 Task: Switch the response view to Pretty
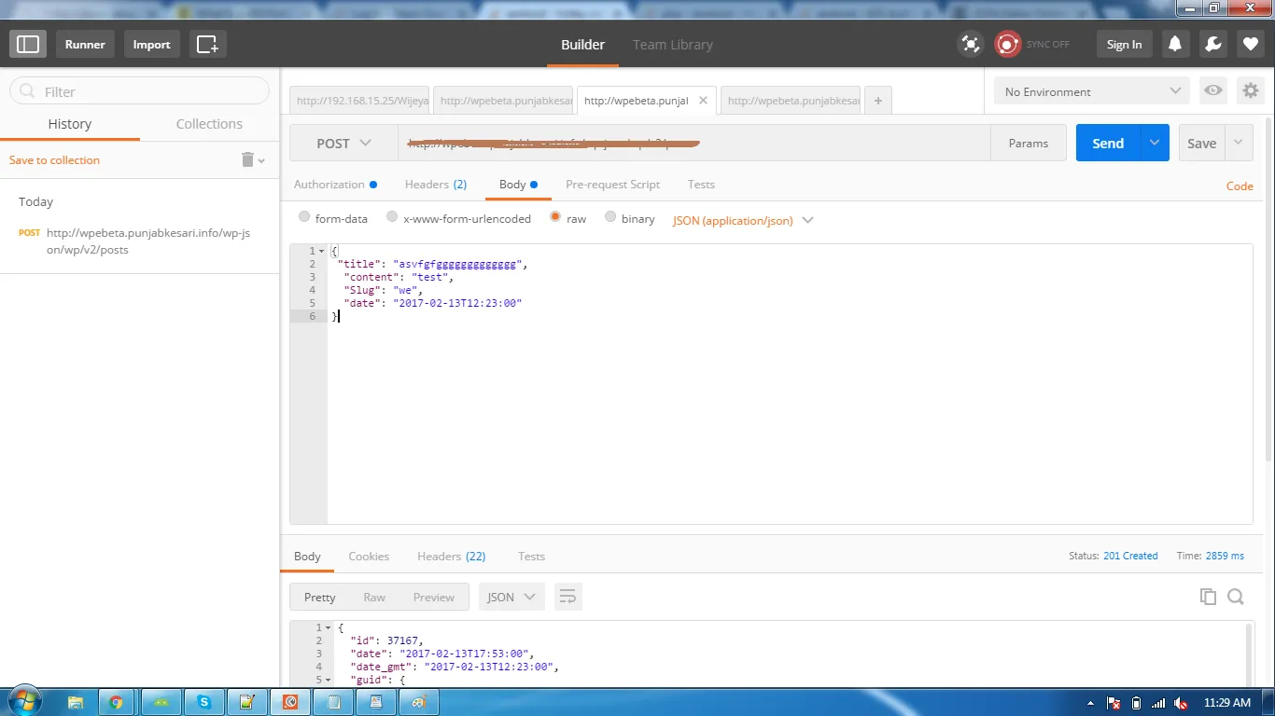[319, 597]
